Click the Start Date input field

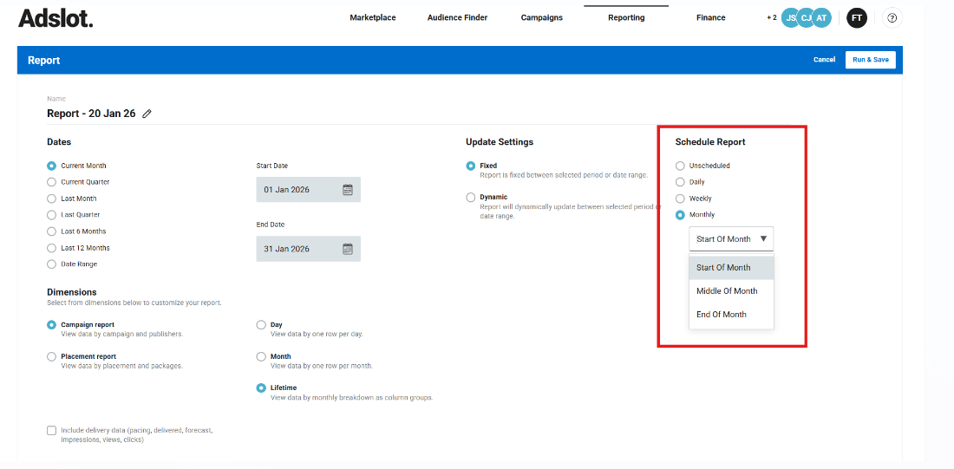(x=297, y=190)
